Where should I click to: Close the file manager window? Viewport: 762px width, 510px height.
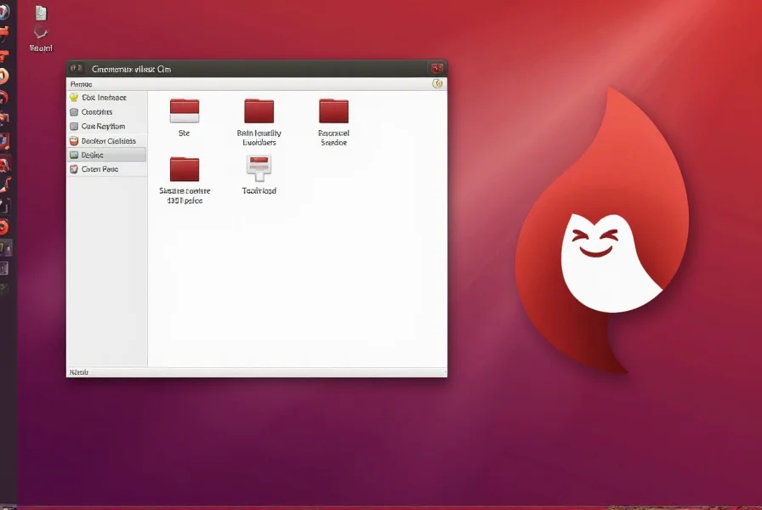pyautogui.click(x=437, y=68)
